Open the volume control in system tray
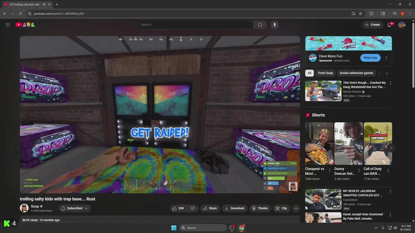 (395, 228)
